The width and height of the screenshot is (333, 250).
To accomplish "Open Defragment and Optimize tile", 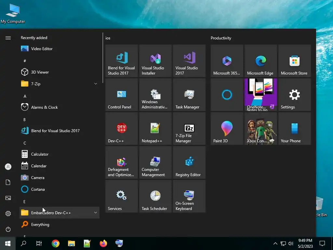I will tap(122, 162).
